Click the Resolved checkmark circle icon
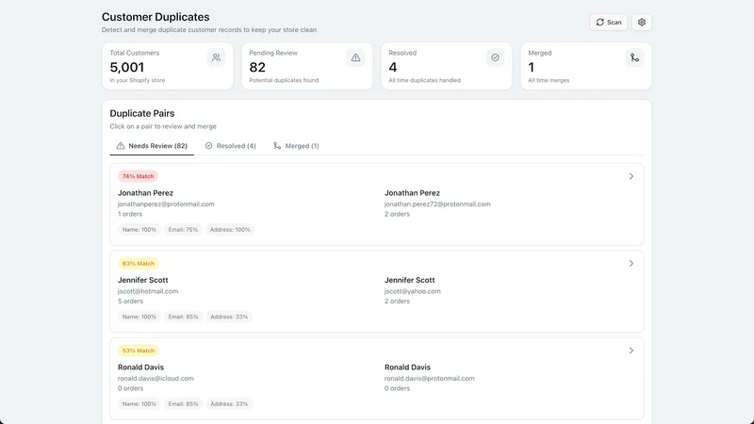 coord(495,57)
